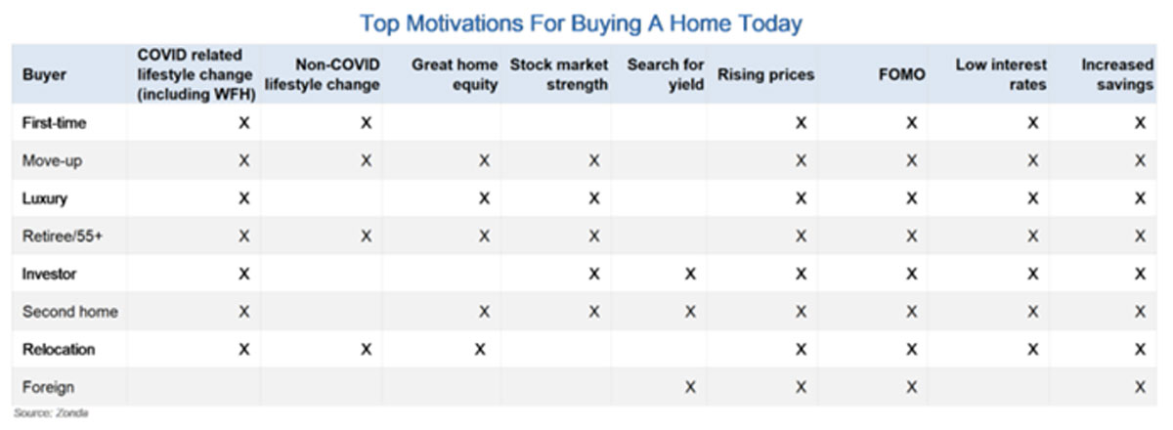Image resolution: width=1173 pixels, height=430 pixels.
Task: Select the 'Great home equity' header
Action: (x=455, y=74)
